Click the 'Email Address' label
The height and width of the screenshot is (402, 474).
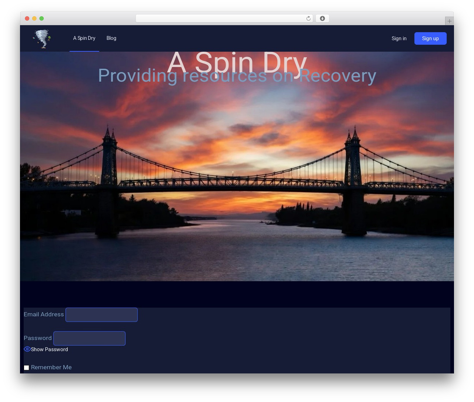[x=44, y=314]
